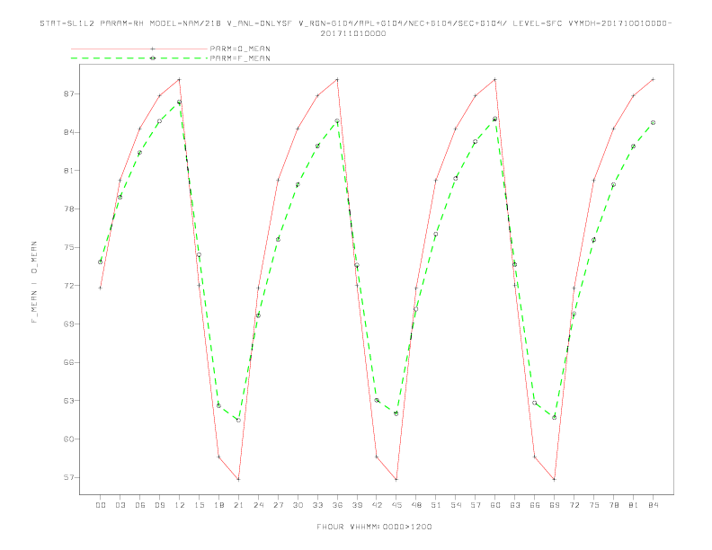This screenshot has width=712, height=550.
Task: Select x-axis forecast hour label 48
Action: pyautogui.click(x=416, y=505)
